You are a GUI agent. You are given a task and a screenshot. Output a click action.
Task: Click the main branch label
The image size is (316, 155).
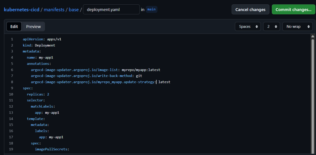[x=151, y=10]
